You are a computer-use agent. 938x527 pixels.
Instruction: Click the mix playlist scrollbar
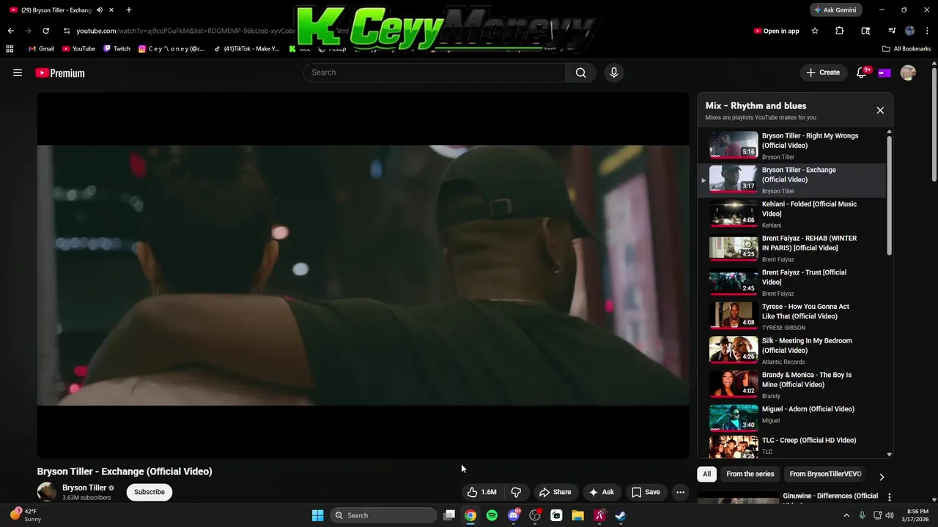pos(890,195)
